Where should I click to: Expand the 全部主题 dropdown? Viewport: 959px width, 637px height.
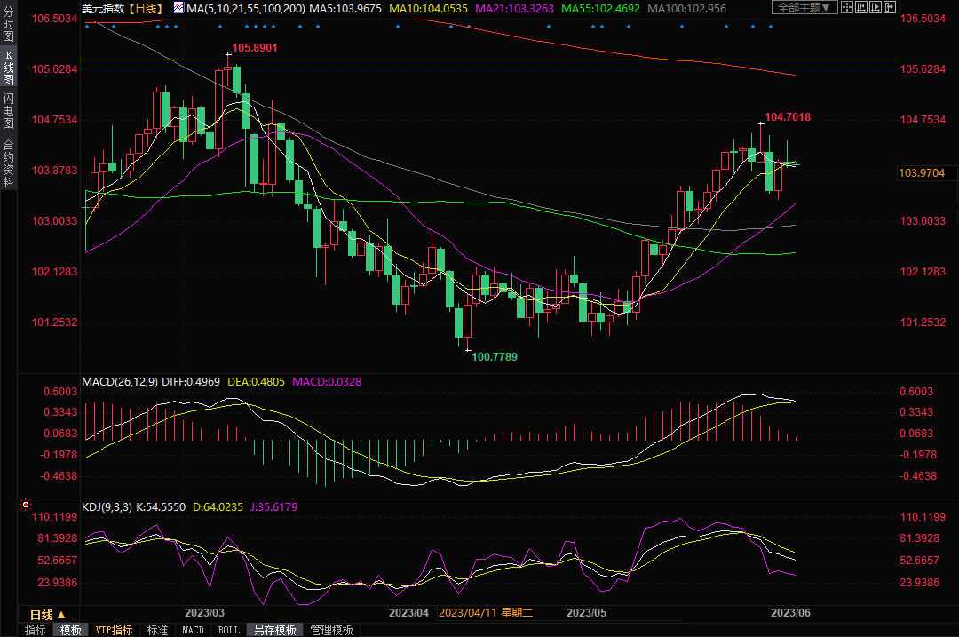(805, 8)
